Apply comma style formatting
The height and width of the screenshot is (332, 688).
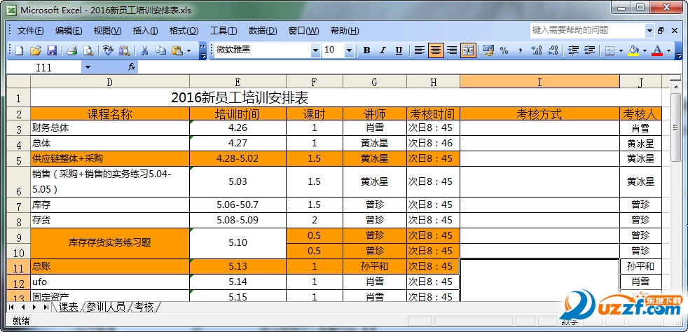pyautogui.click(x=521, y=50)
